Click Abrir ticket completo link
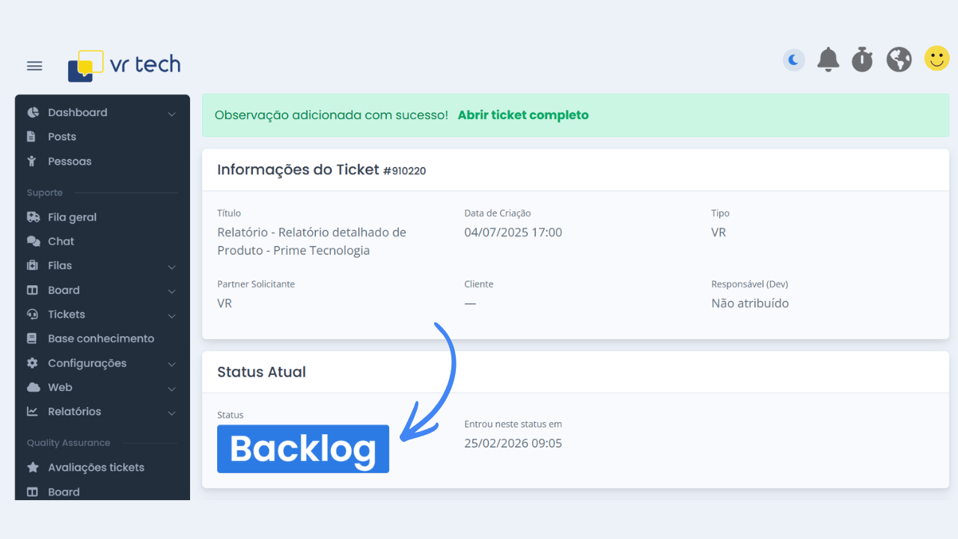This screenshot has width=958, height=539. coord(523,115)
